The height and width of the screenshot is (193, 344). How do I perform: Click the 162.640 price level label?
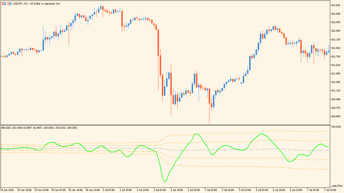click(336, 14)
